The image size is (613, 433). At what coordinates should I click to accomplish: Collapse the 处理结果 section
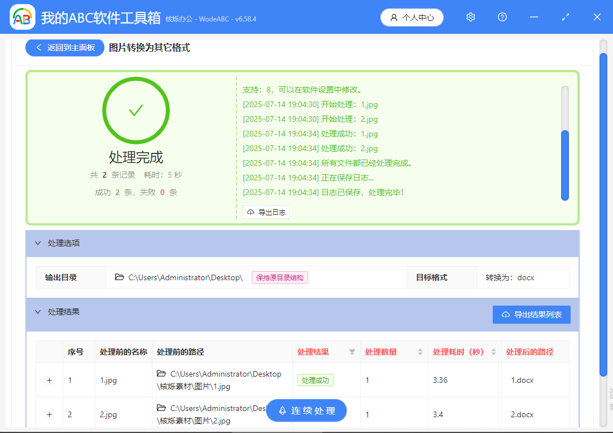click(38, 311)
